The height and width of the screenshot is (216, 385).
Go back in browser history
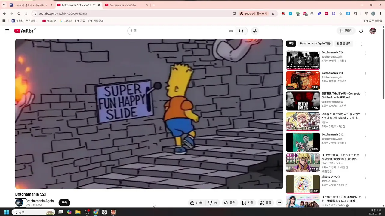tap(4, 13)
